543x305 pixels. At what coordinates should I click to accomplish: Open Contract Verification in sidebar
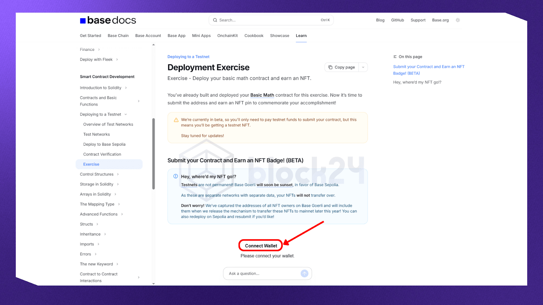(102, 155)
